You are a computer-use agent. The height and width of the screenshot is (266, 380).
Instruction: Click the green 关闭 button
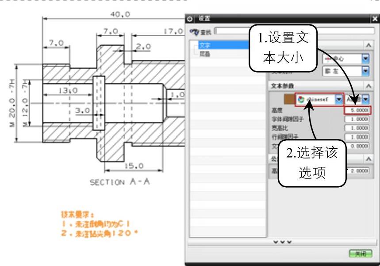point(361,254)
